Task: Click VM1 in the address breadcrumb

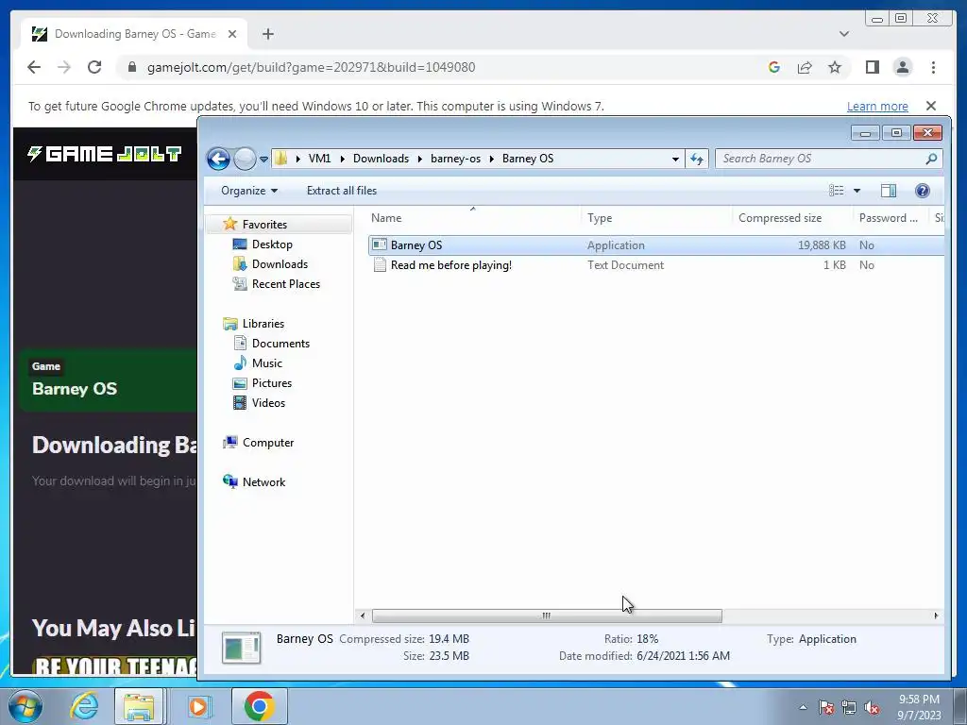Action: 319,159
